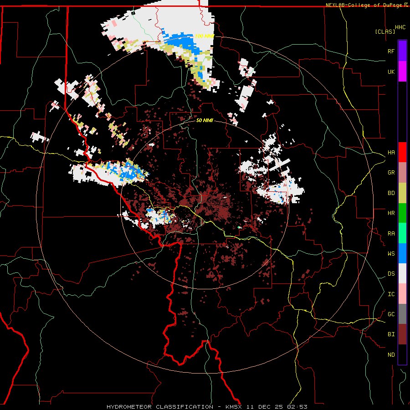Click the DS white legend swatch
The height and width of the screenshot is (410, 410).
(402, 273)
